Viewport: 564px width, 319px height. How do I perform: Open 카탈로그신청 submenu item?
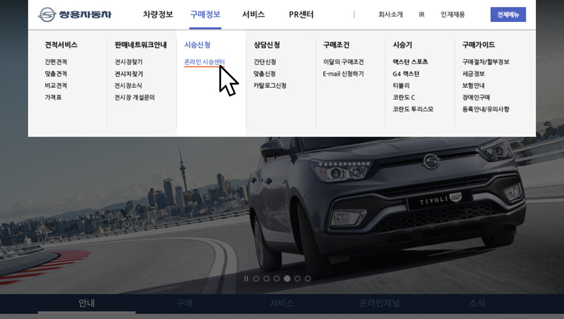click(x=269, y=86)
